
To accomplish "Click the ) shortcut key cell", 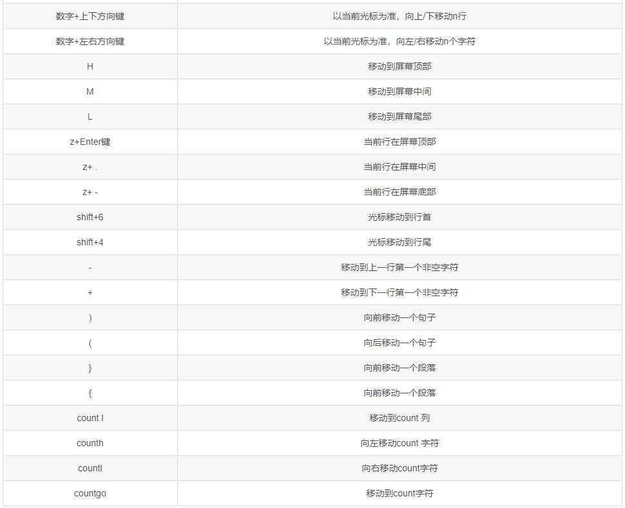I will point(90,317).
